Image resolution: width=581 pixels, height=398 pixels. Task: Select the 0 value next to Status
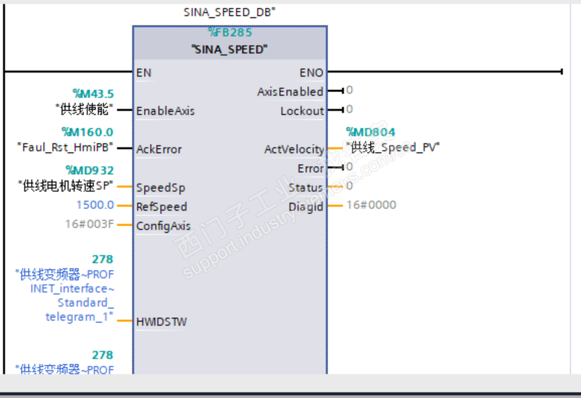click(x=350, y=186)
